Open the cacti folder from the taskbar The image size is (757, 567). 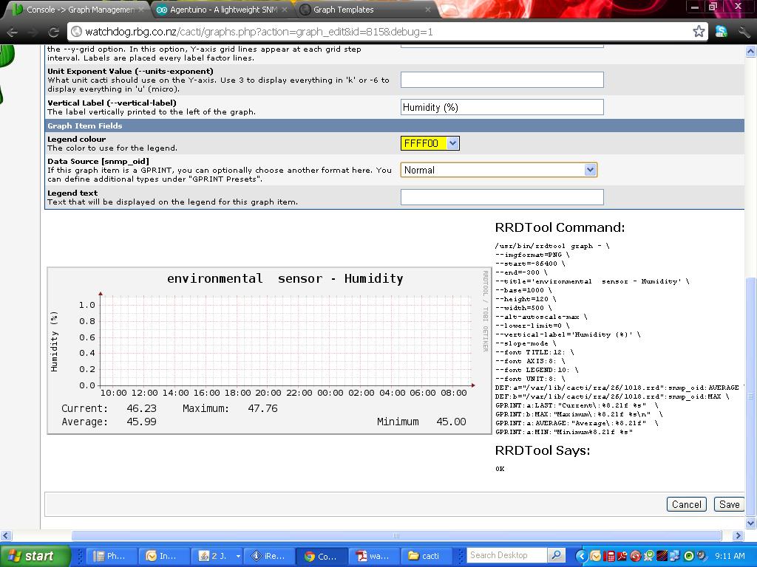tap(427, 554)
